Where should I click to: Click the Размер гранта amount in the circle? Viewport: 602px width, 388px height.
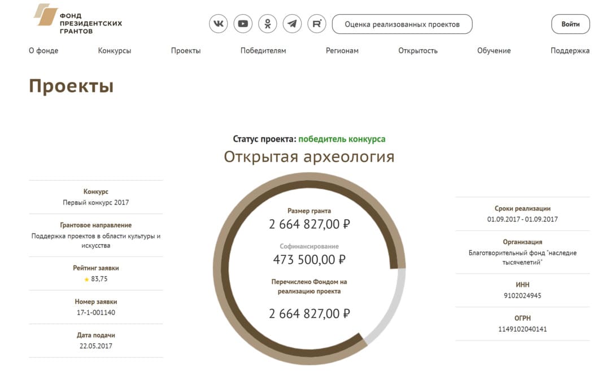tap(309, 224)
